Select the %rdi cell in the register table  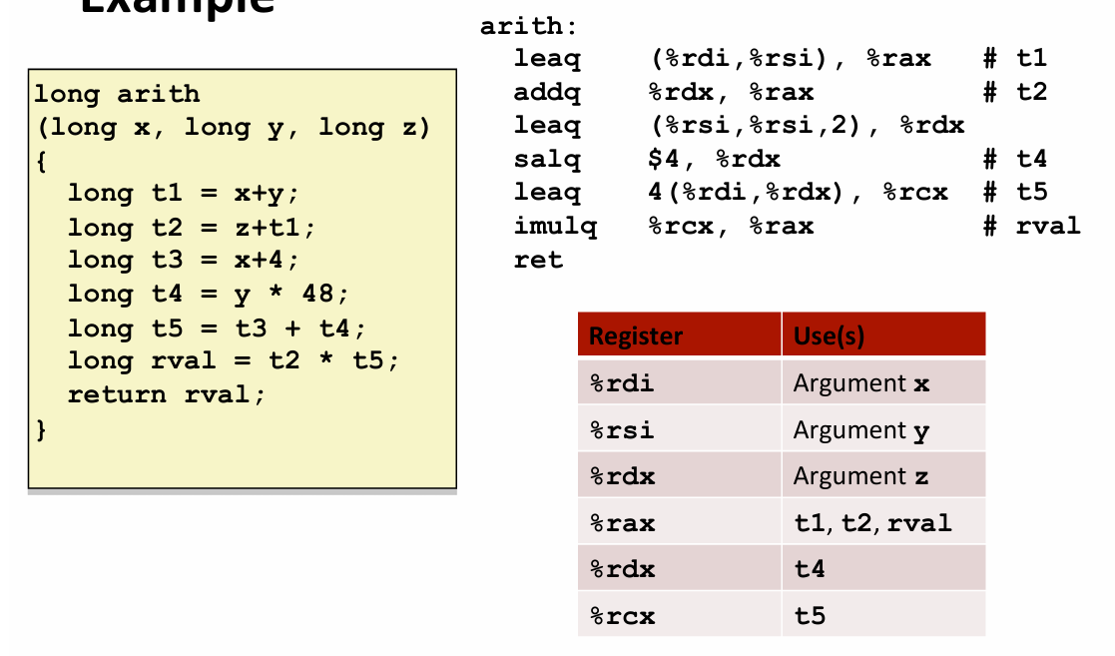[623, 383]
